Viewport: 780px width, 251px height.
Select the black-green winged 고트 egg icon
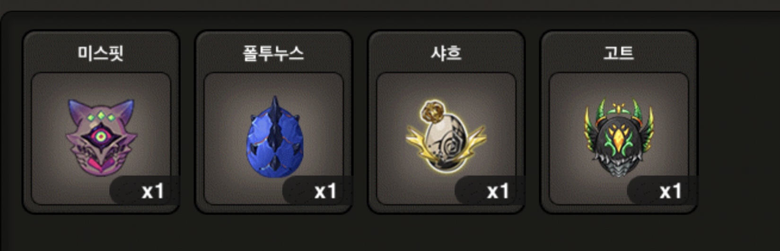pos(619,138)
